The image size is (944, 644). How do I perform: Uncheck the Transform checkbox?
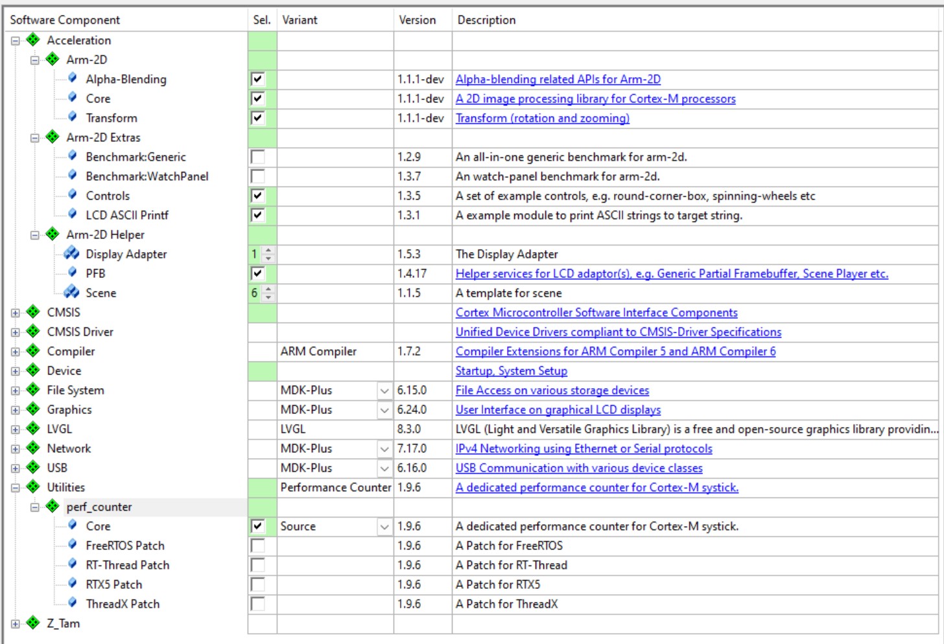(x=257, y=118)
